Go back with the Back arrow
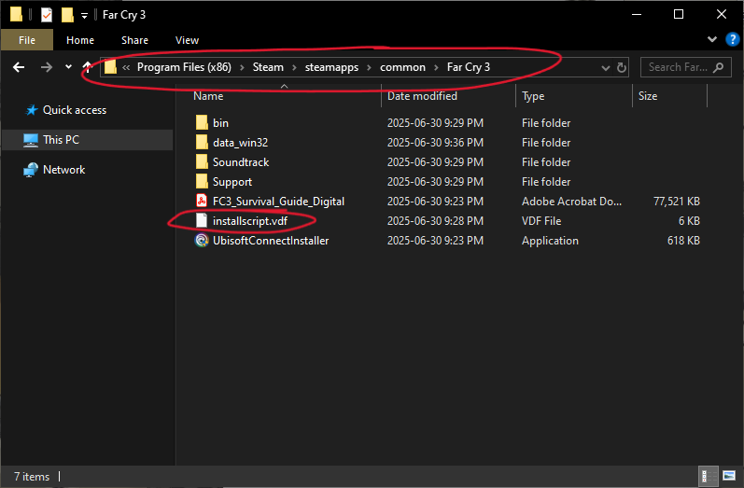Viewport: 744px width, 488px height. [19, 67]
